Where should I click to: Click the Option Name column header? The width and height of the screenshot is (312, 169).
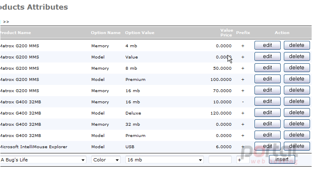coord(106,33)
